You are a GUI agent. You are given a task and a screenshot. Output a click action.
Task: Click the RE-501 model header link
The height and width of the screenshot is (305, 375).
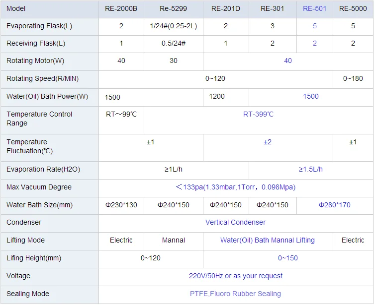[x=314, y=8]
